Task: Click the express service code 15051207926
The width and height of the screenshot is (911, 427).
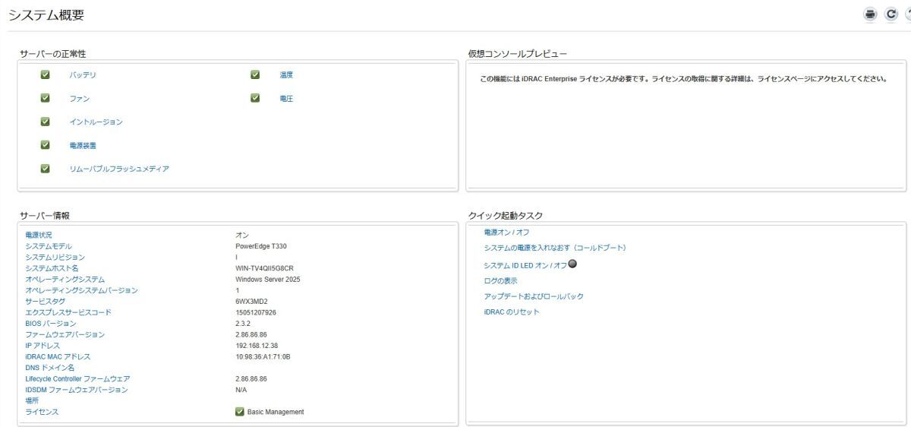Action: (256, 312)
